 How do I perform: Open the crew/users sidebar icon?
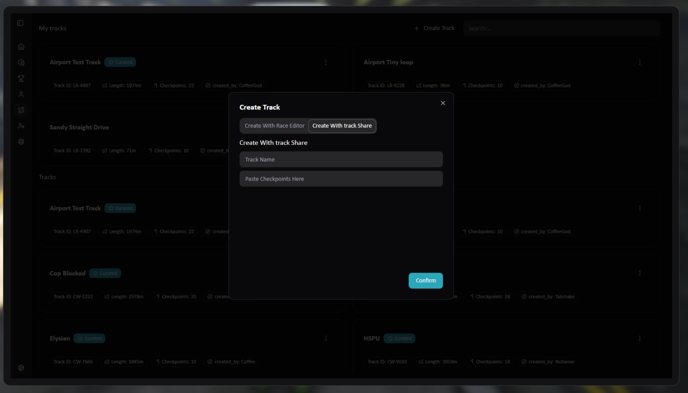click(x=21, y=126)
